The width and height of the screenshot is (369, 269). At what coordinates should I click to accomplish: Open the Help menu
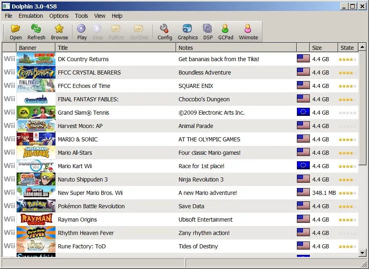[117, 16]
